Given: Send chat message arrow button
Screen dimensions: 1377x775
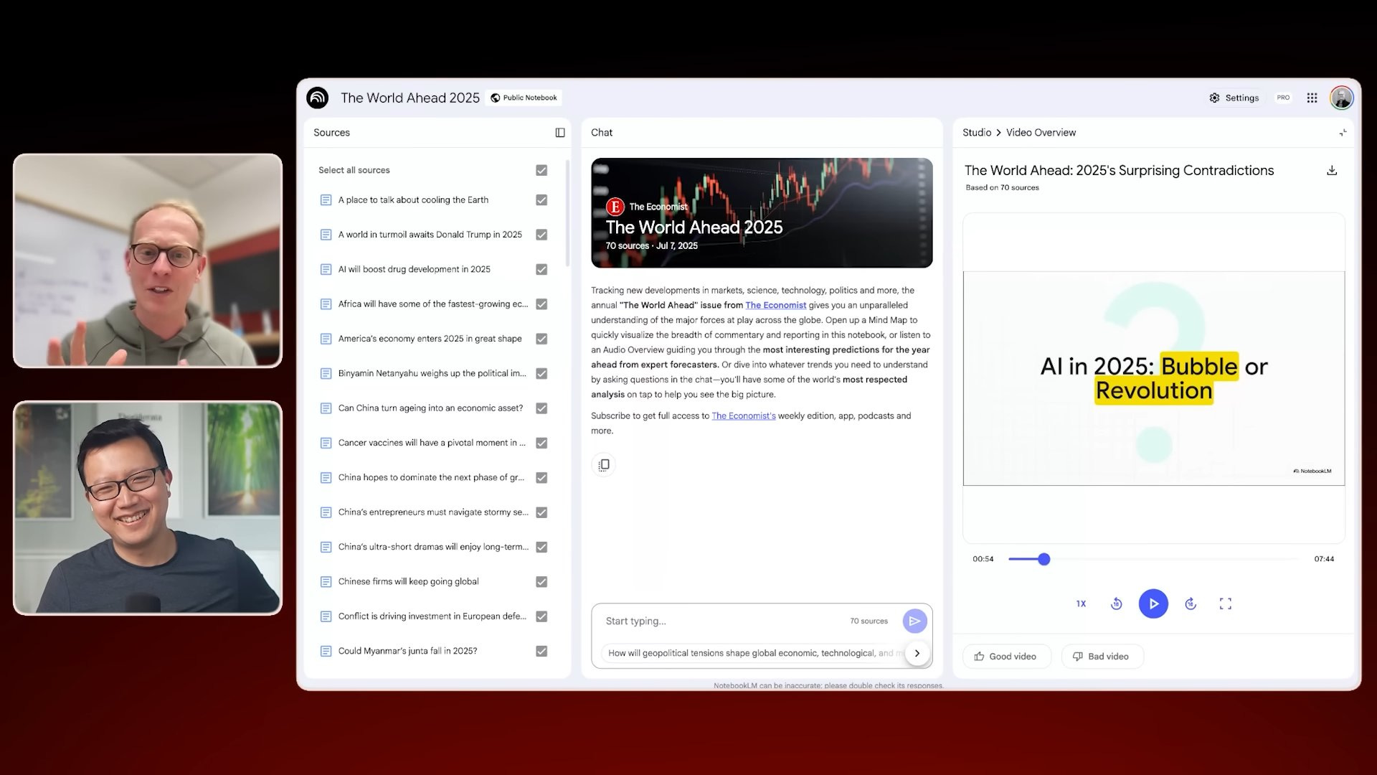Looking at the screenshot, I should [x=914, y=621].
